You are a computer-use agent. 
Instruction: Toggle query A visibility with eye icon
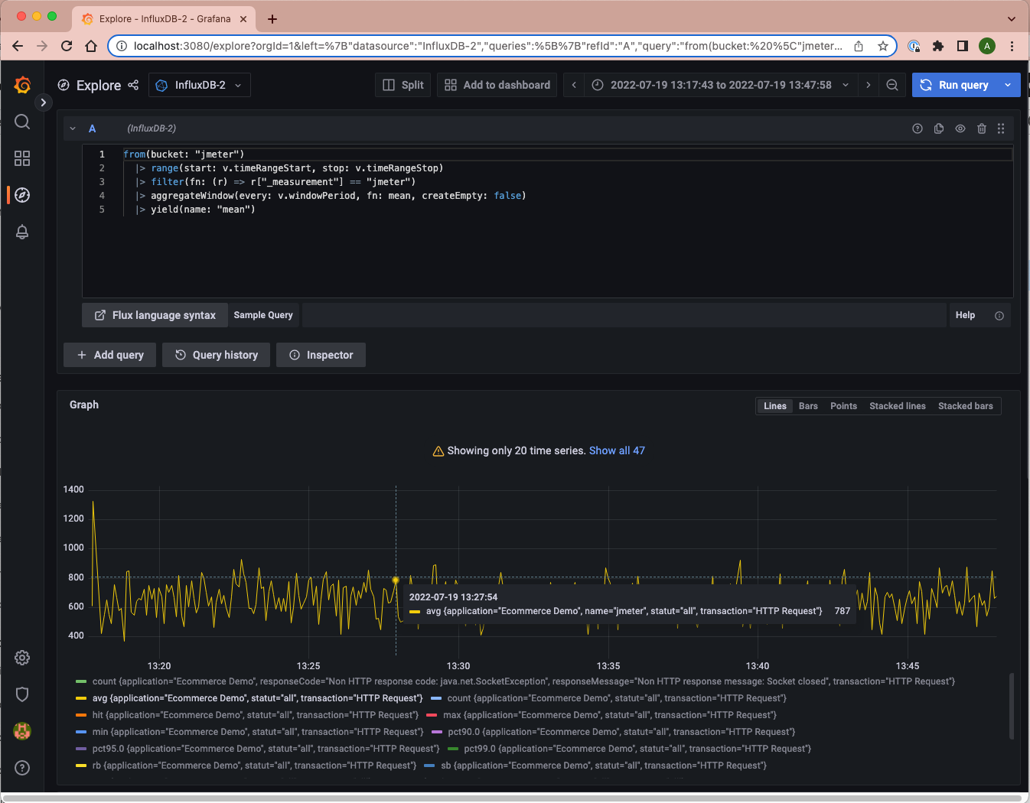coord(960,128)
